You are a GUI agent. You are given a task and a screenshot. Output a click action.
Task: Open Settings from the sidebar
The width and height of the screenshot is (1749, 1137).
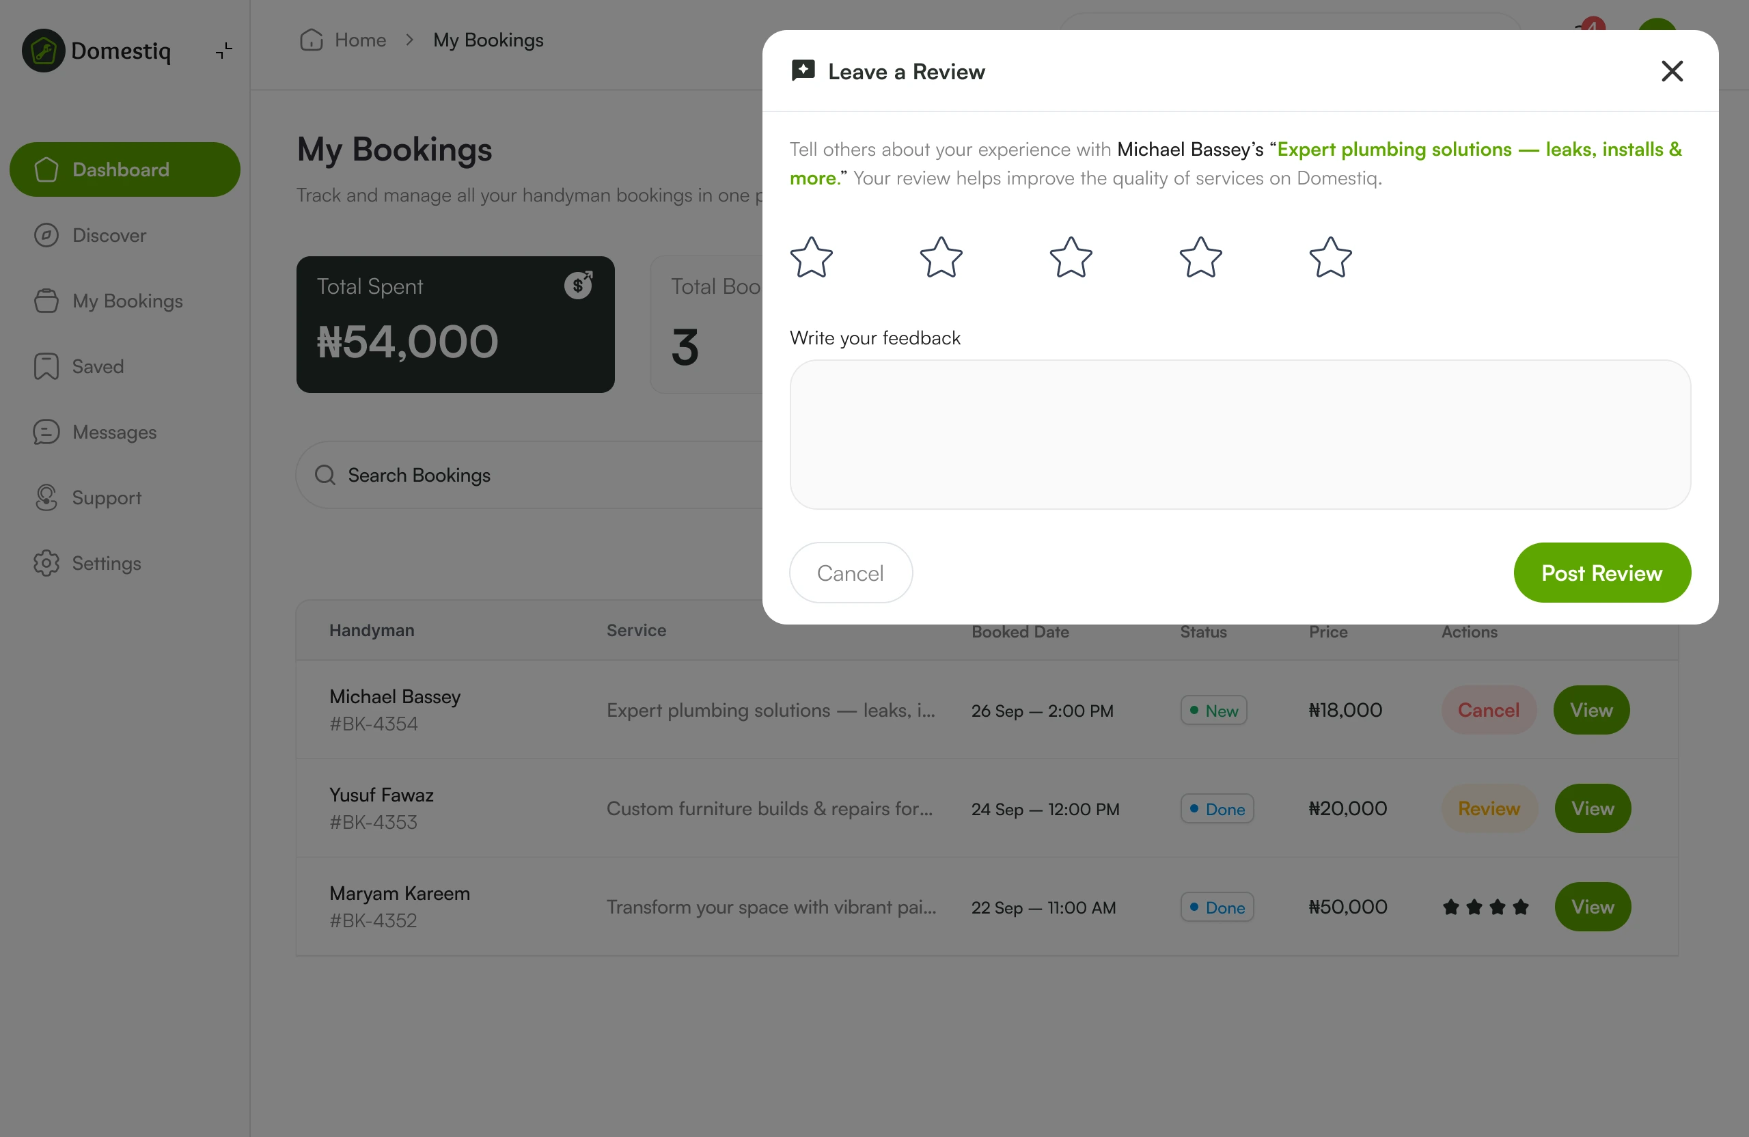pos(106,563)
